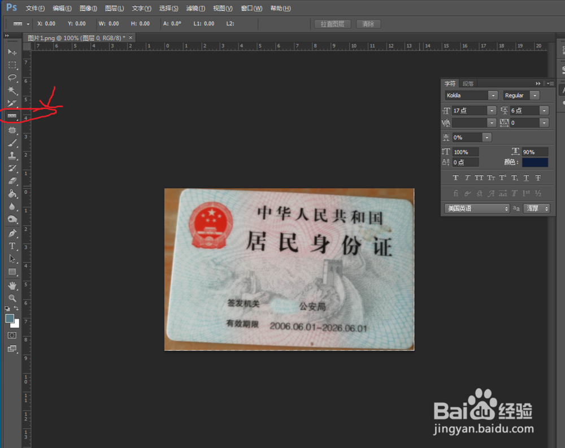Image resolution: width=565 pixels, height=448 pixels.
Task: Select the Move tool
Action: pos(12,52)
